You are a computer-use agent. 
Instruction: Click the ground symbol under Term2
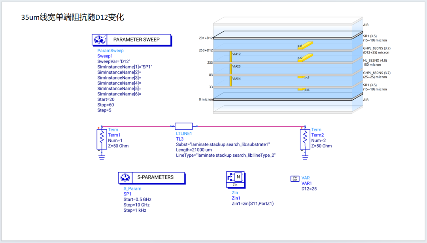[305, 156]
